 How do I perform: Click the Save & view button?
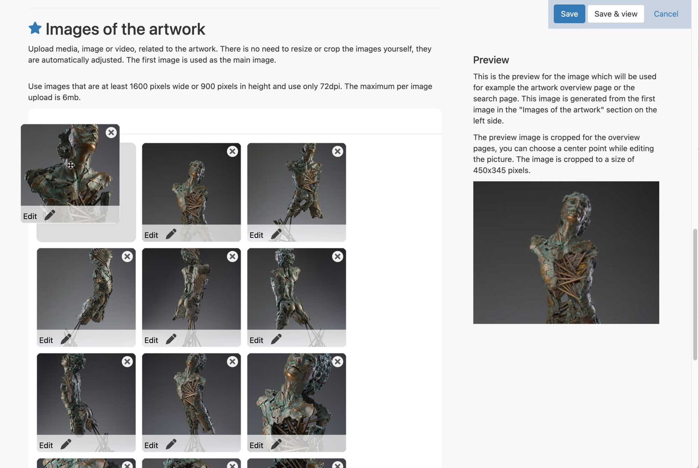point(615,14)
